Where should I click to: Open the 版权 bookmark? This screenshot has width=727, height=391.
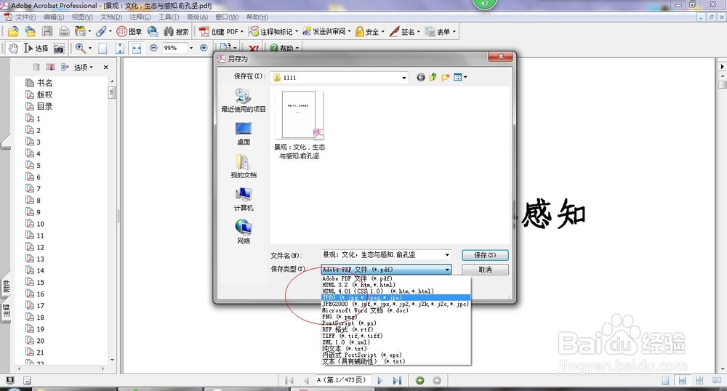pos(44,94)
